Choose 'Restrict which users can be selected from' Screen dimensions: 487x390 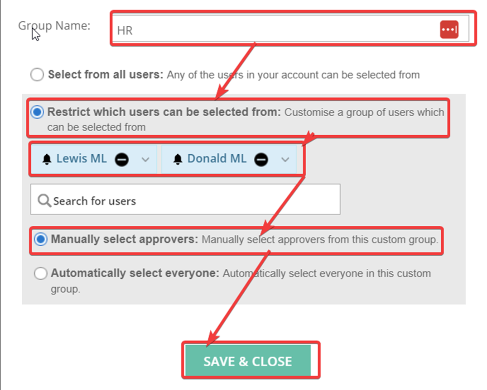click(x=37, y=112)
